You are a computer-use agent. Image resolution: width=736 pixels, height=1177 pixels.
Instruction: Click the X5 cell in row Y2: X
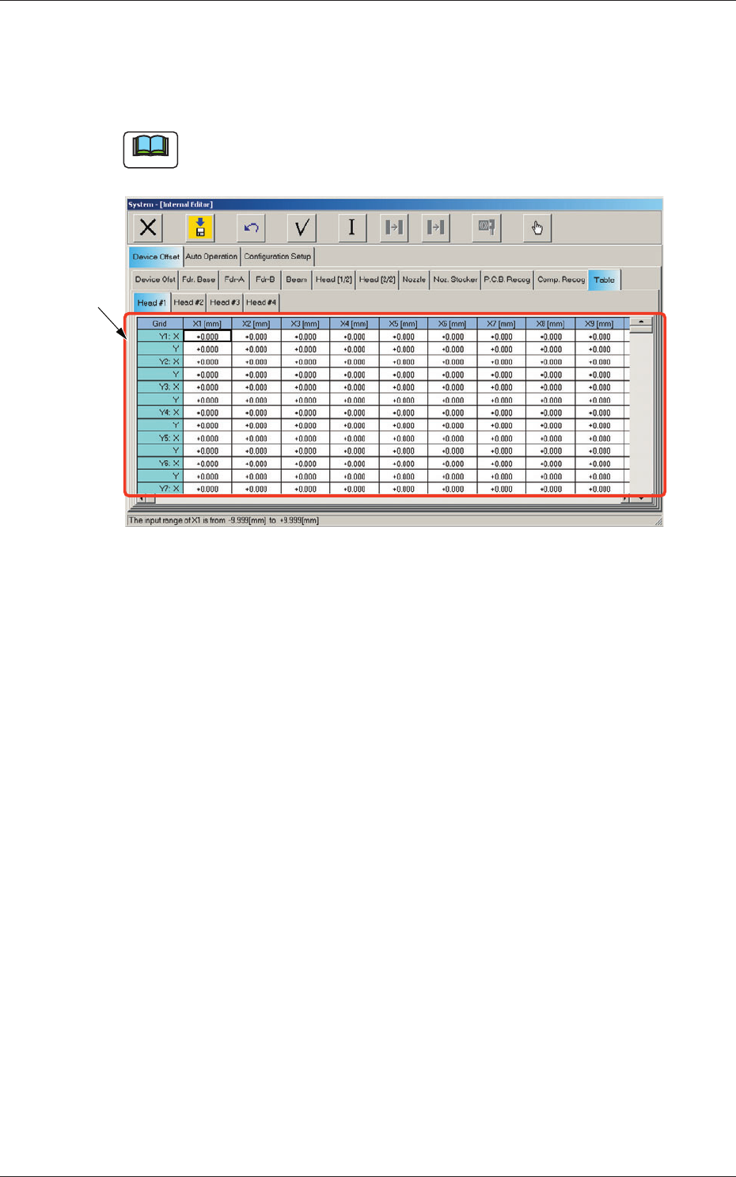click(x=404, y=362)
